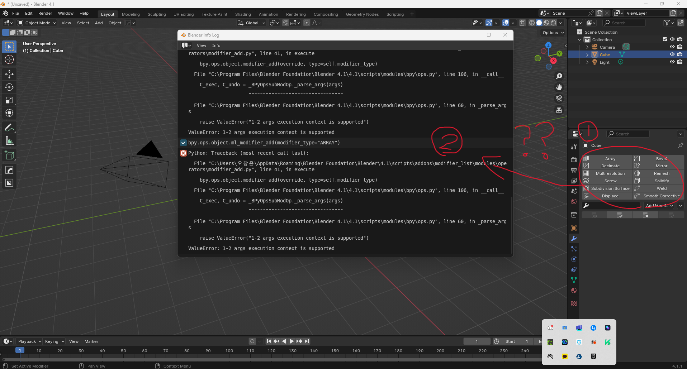Viewport: 687px width, 369px height.
Task: Switch to the Geometry Nodes workspace tab
Action: [362, 14]
